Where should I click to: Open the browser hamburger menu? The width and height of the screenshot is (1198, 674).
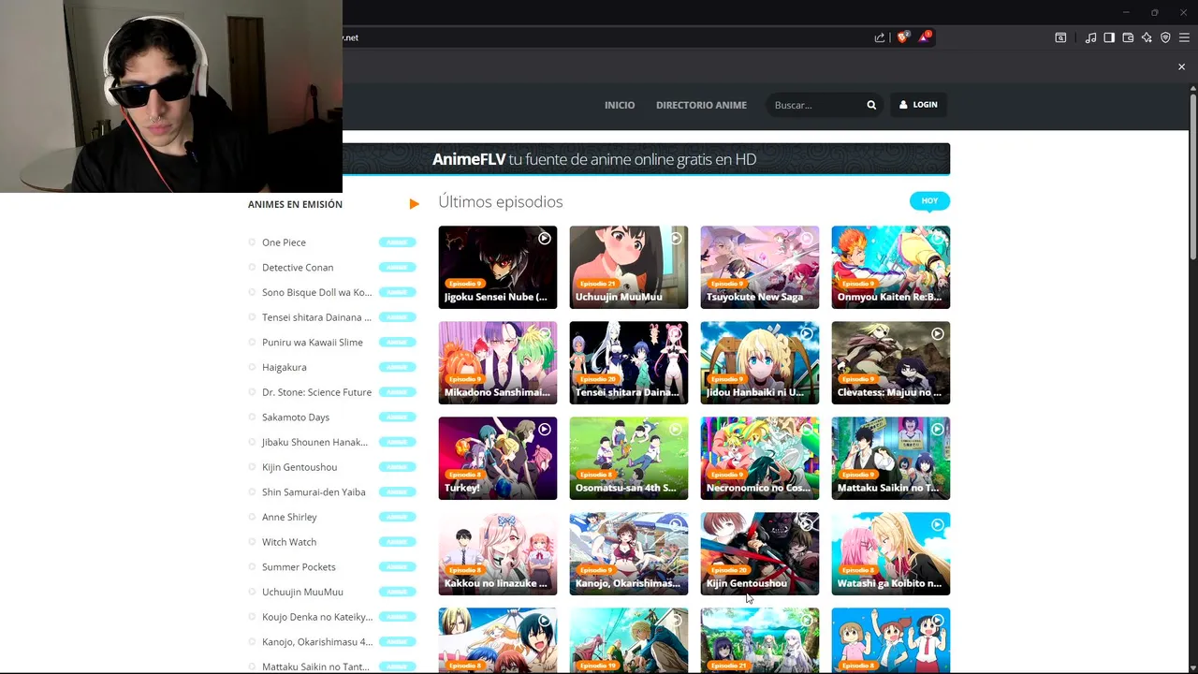click(1184, 37)
